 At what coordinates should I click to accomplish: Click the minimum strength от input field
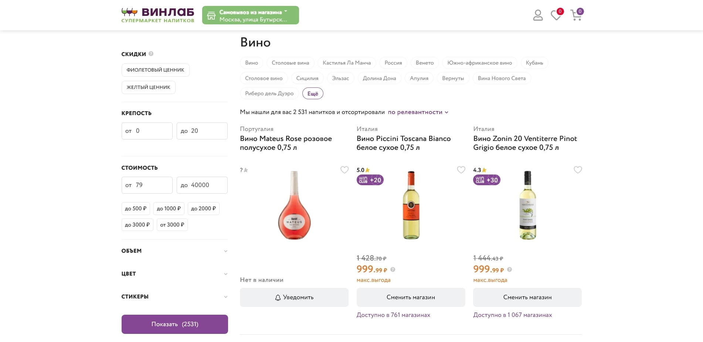[147, 131]
